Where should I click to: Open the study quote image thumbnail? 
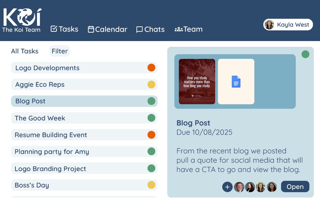[x=197, y=82]
